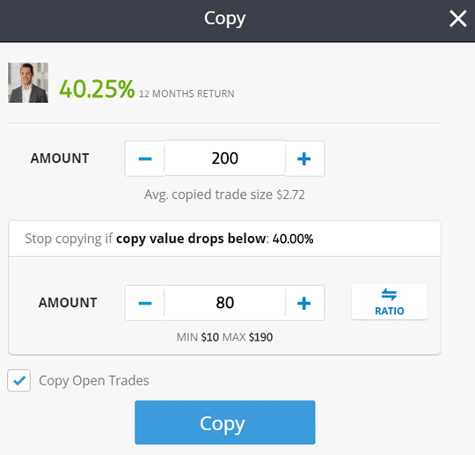Viewport: 475px width, 455px height.
Task: Click the swap arrows icon above RATIO
Action: point(390,294)
